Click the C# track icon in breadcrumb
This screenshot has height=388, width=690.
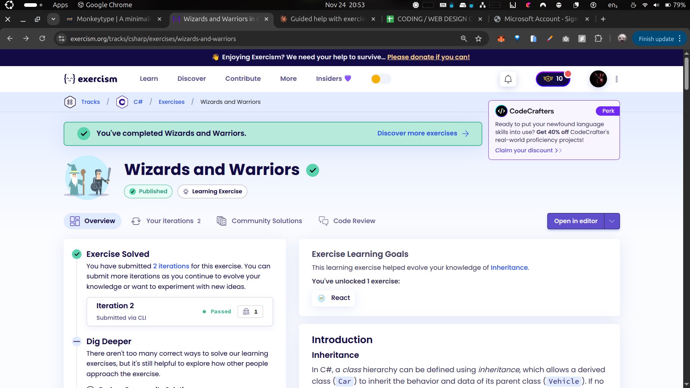pyautogui.click(x=122, y=102)
